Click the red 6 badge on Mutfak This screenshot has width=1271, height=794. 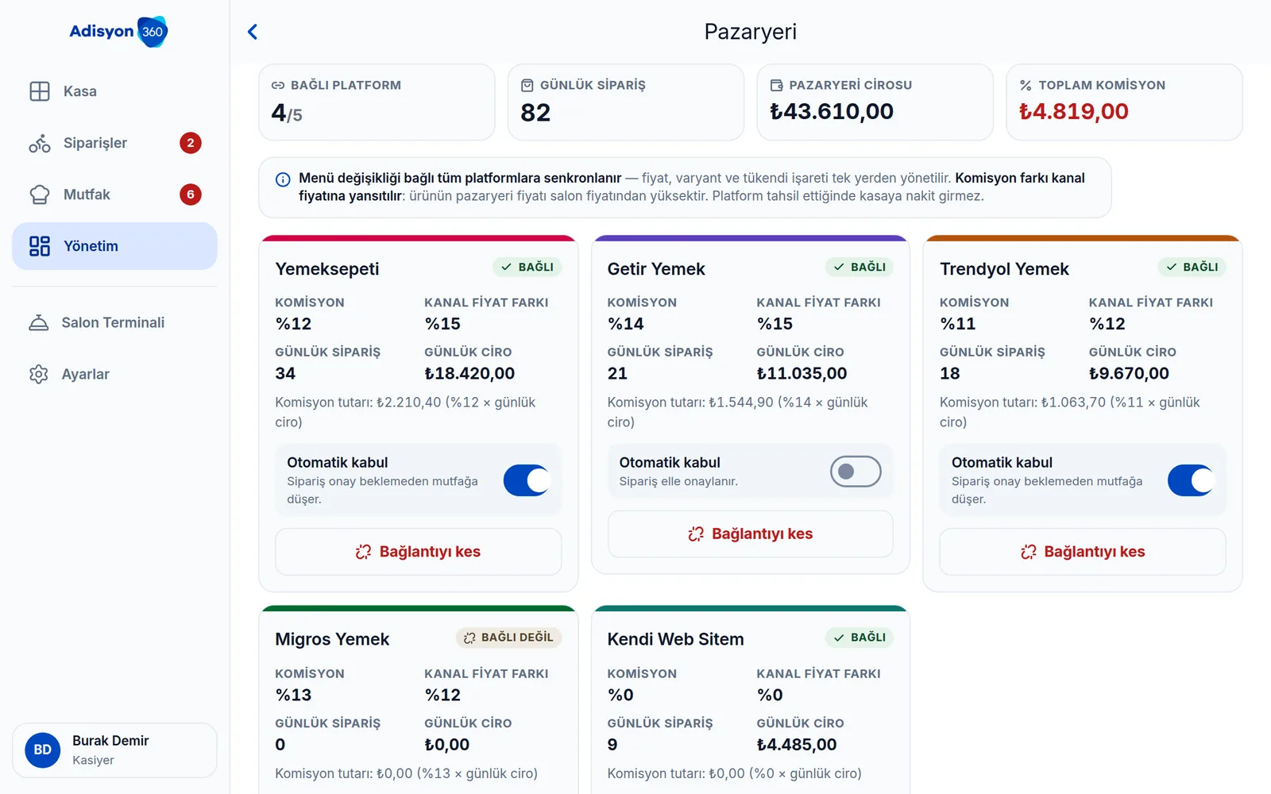click(191, 195)
